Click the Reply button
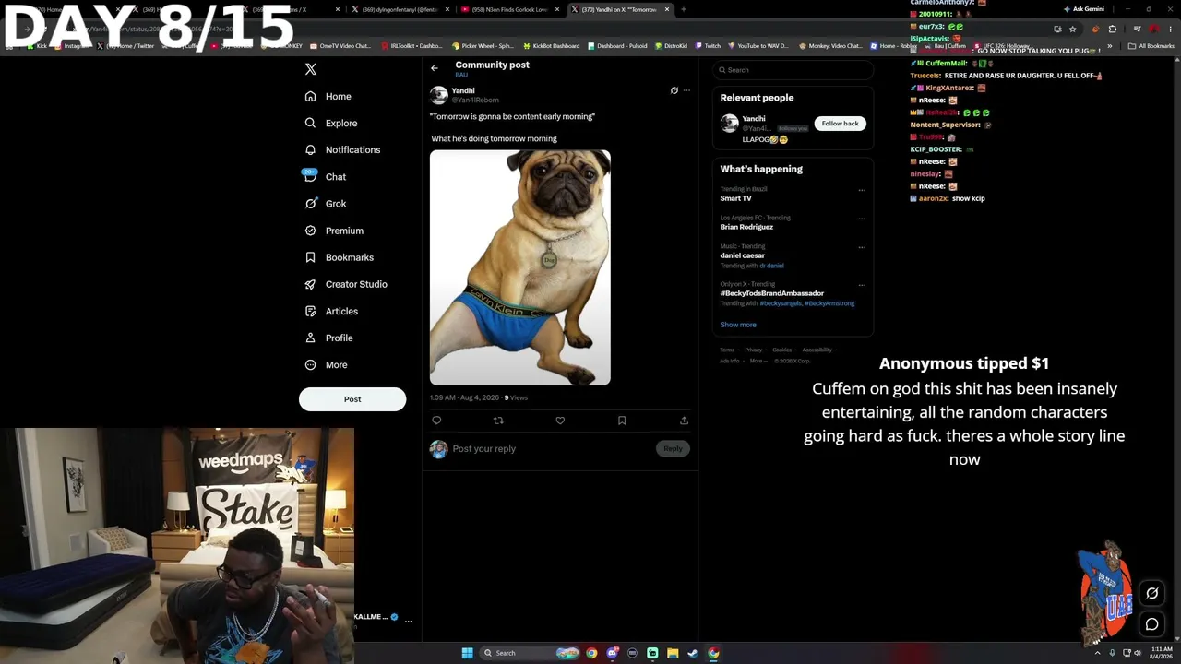The height and width of the screenshot is (664, 1181). point(673,448)
